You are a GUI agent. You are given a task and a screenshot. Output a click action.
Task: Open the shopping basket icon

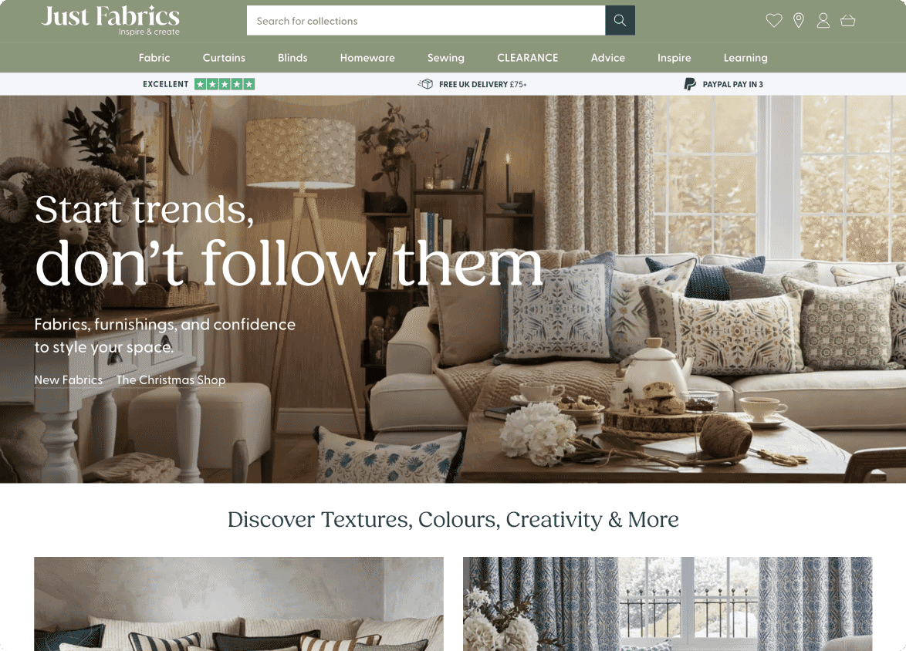(847, 21)
